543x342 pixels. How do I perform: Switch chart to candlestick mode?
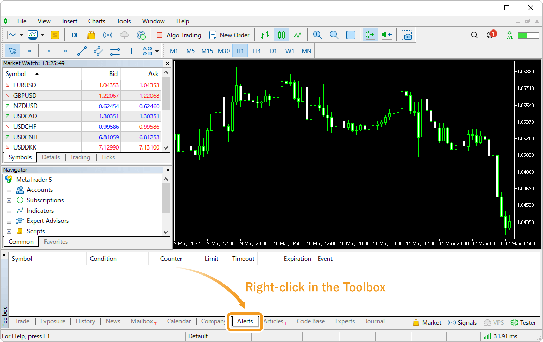281,35
